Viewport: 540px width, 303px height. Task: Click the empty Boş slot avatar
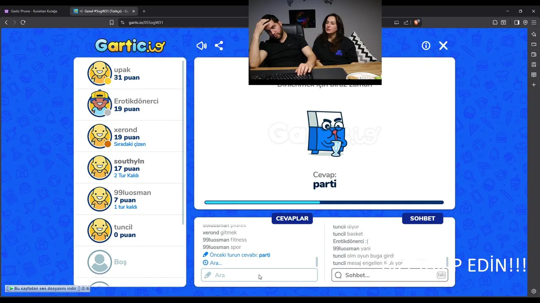[100, 262]
